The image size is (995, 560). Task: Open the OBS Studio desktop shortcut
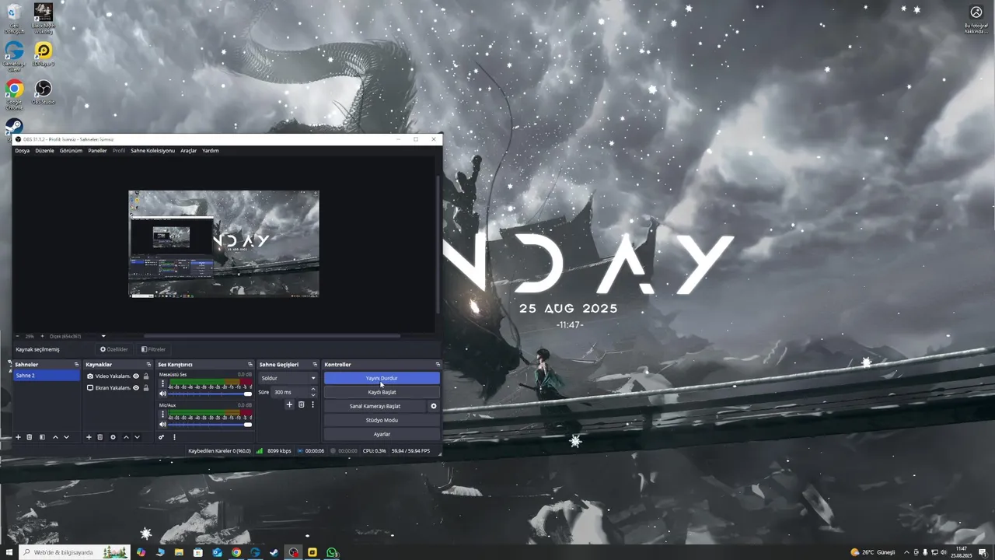(x=44, y=92)
